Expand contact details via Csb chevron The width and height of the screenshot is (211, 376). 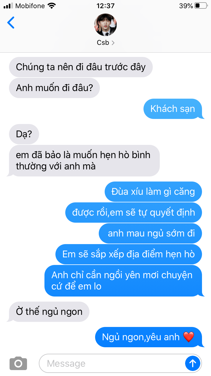click(113, 43)
